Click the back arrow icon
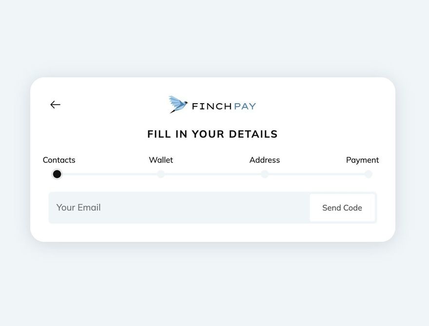The height and width of the screenshot is (326, 429). click(55, 105)
